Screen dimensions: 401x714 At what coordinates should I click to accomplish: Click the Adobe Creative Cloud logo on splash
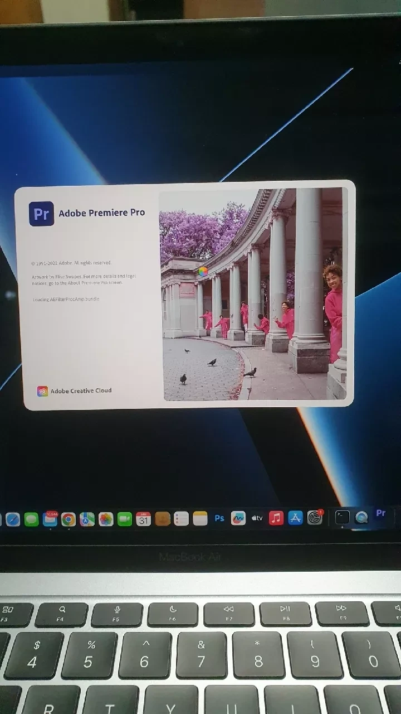click(x=42, y=391)
